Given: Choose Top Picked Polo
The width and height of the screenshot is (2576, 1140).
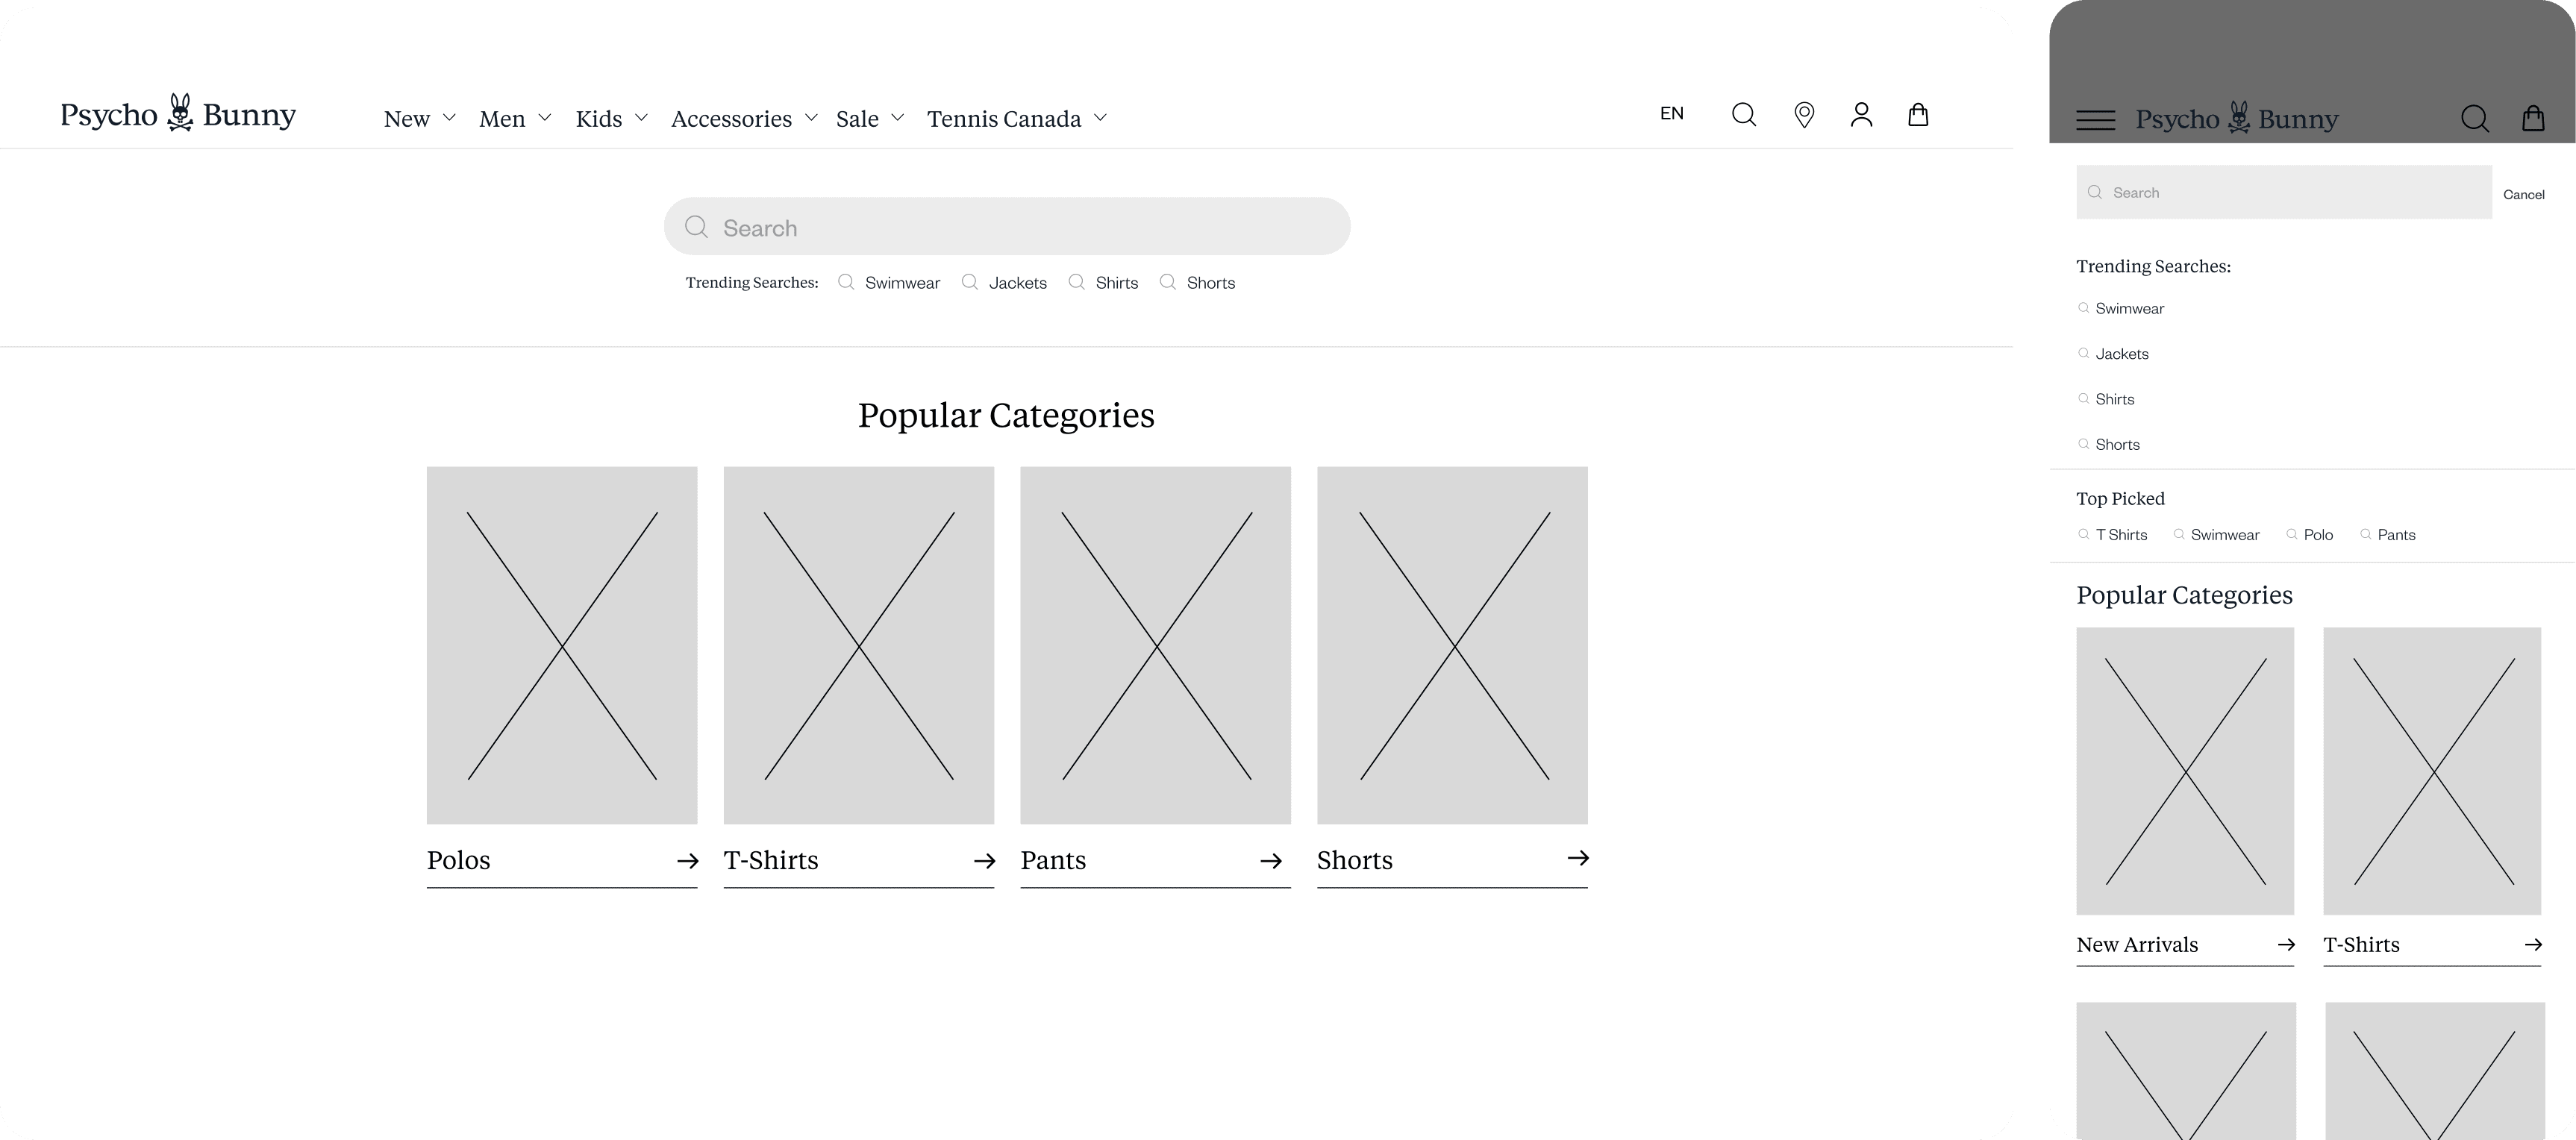Looking at the screenshot, I should pos(2318,535).
